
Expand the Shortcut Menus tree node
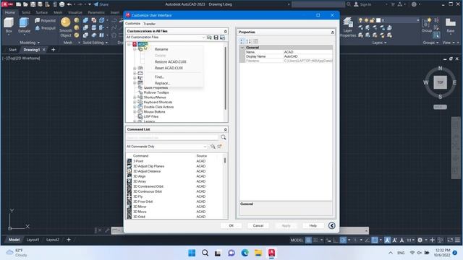[135, 97]
